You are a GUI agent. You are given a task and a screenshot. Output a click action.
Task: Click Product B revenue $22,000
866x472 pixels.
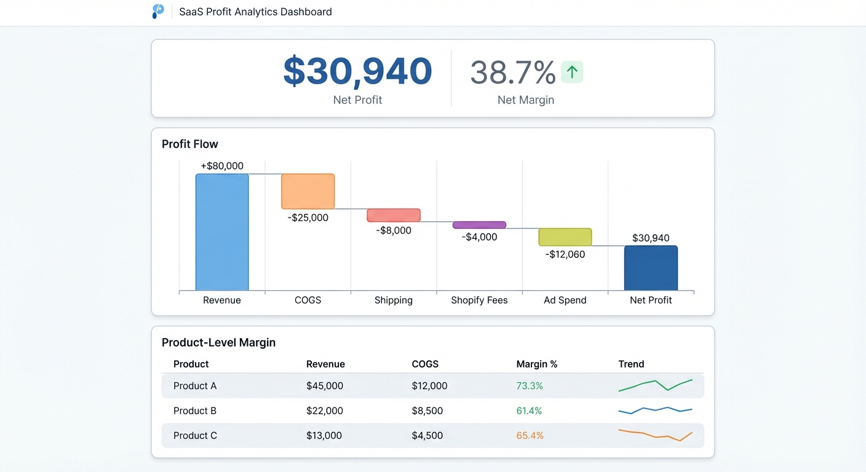point(325,411)
